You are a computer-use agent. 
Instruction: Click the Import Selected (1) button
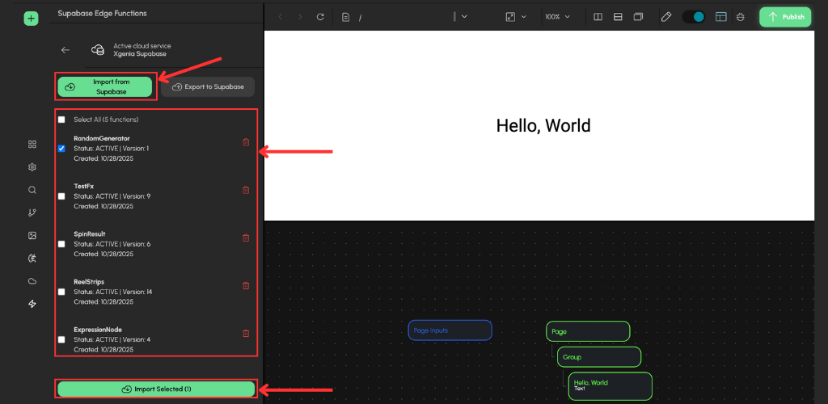pos(156,389)
